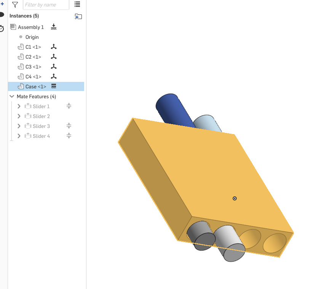The image size is (321, 289).
Task: Select C2 <1> instance
Action: point(33,57)
